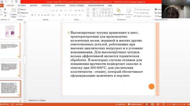Viewport: 190px width, 106px height.
Task: Align text left in paragraph group
Action: point(66,15)
